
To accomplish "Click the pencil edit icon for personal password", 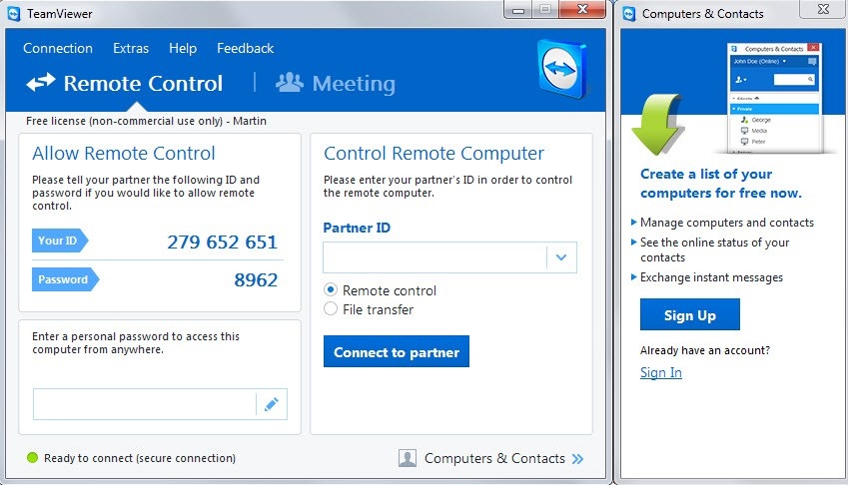I will click(272, 404).
